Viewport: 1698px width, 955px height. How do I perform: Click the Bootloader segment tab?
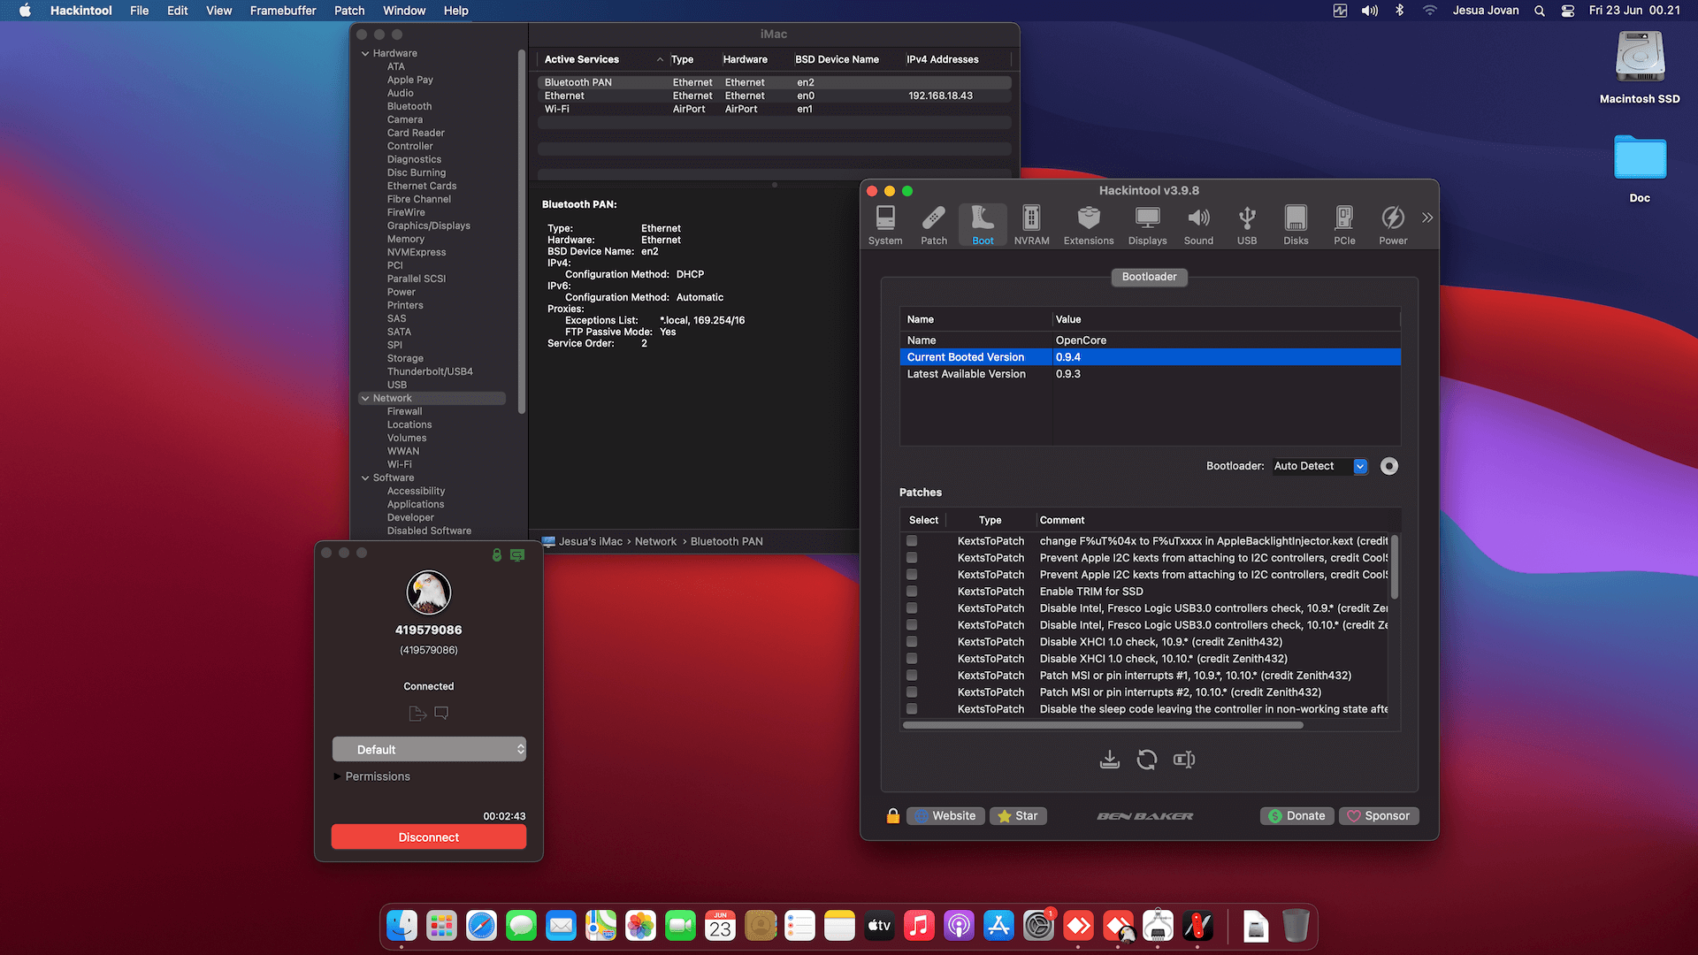pos(1149,277)
